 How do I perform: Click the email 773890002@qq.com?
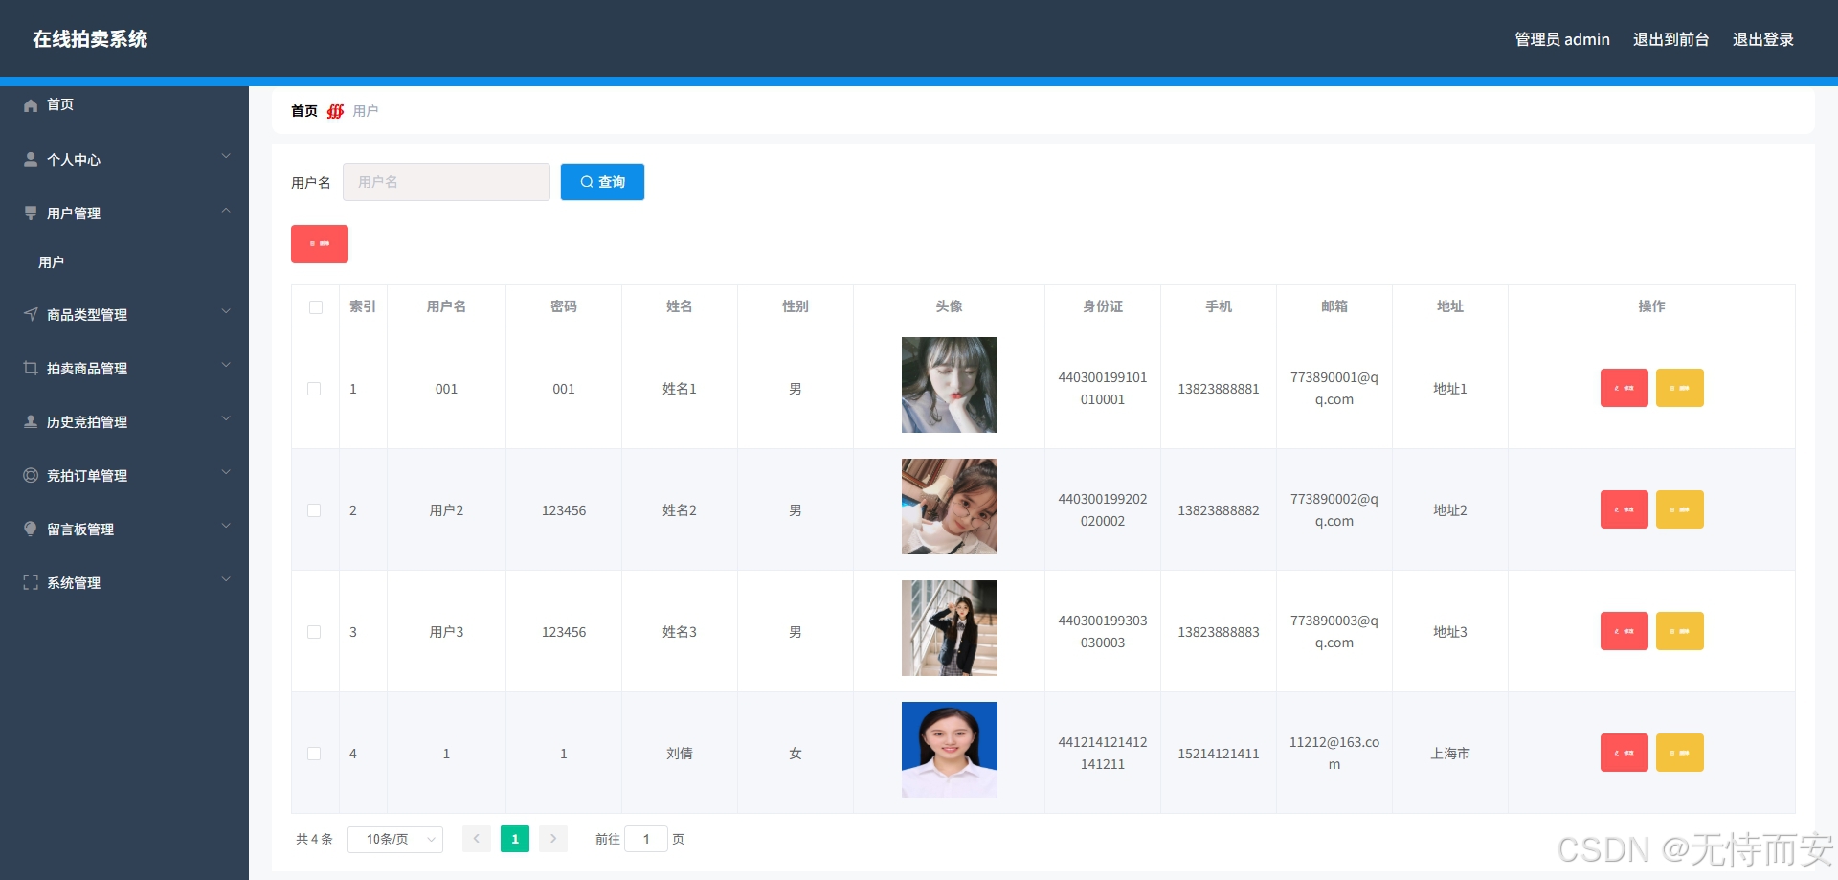click(x=1334, y=510)
